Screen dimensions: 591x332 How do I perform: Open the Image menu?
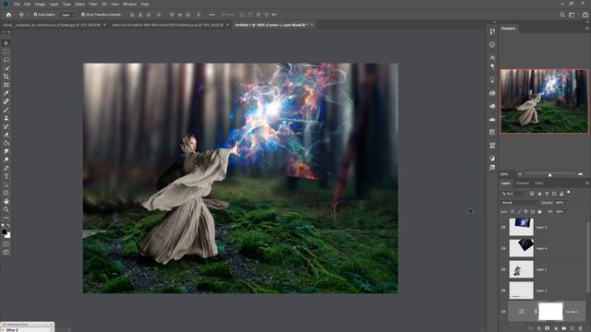click(40, 4)
